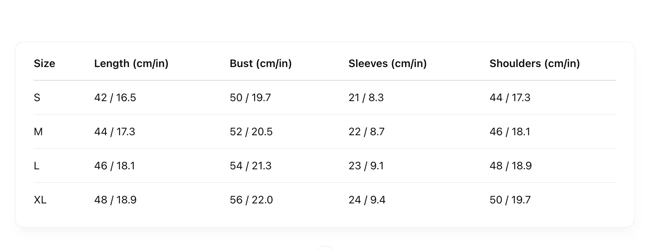
Task: Click the S sleeves value 21 / 8.3
Action: tap(366, 98)
